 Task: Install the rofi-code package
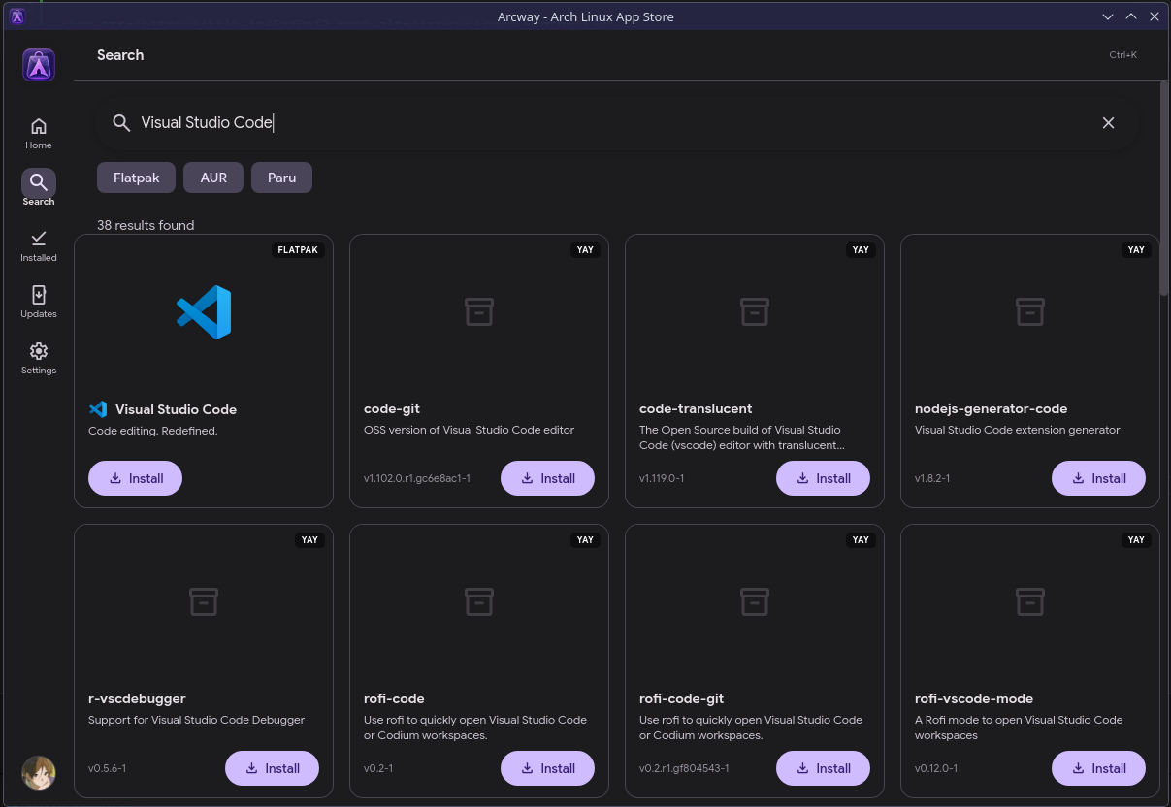pyautogui.click(x=547, y=768)
